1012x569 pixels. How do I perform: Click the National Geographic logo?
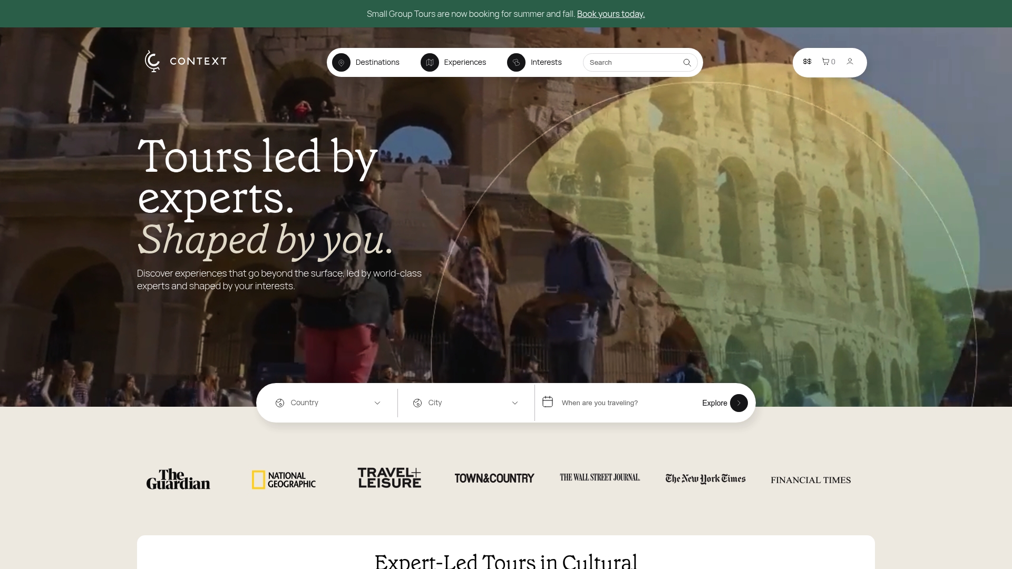[284, 480]
